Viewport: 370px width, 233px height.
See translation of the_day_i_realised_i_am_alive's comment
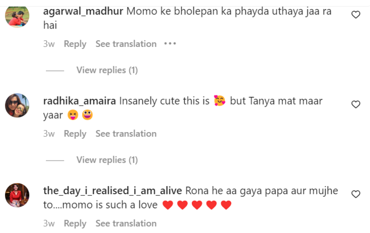126,223
